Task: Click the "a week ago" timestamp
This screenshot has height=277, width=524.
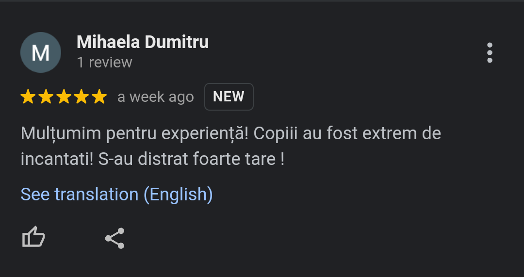Action: click(x=156, y=97)
